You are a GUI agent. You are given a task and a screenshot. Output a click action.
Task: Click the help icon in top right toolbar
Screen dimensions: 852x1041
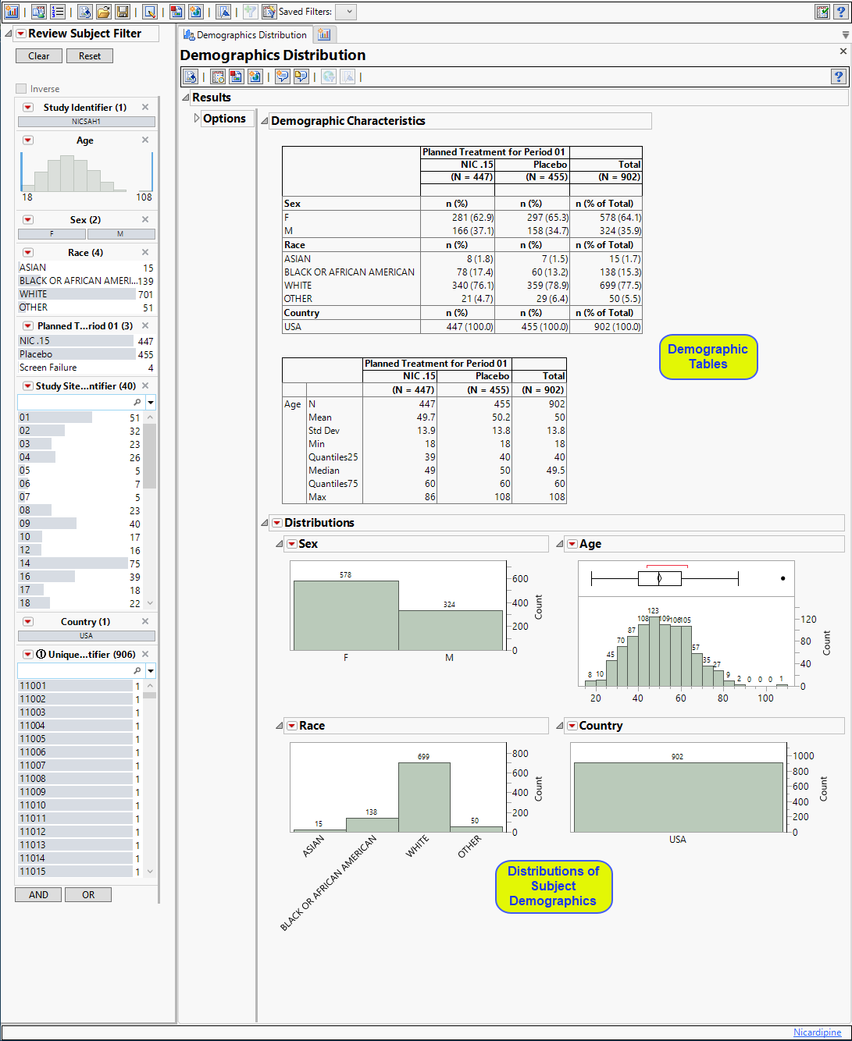[x=840, y=12]
